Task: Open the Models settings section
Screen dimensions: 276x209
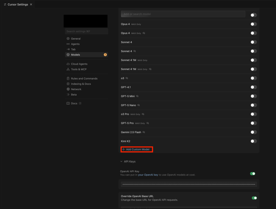Action: pyautogui.click(x=75, y=55)
